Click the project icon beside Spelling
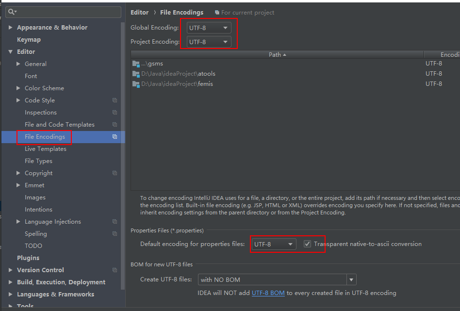 point(115,234)
